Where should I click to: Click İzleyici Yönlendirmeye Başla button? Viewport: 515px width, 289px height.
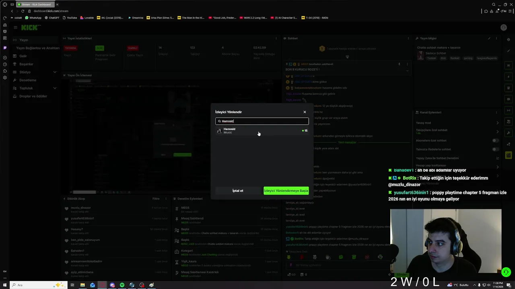coord(286,191)
